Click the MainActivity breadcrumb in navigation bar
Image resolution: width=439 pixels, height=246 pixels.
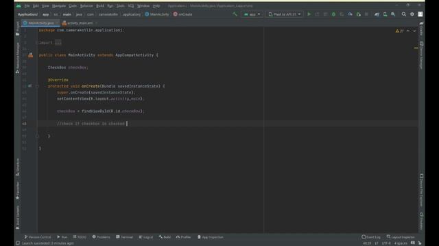pos(157,14)
